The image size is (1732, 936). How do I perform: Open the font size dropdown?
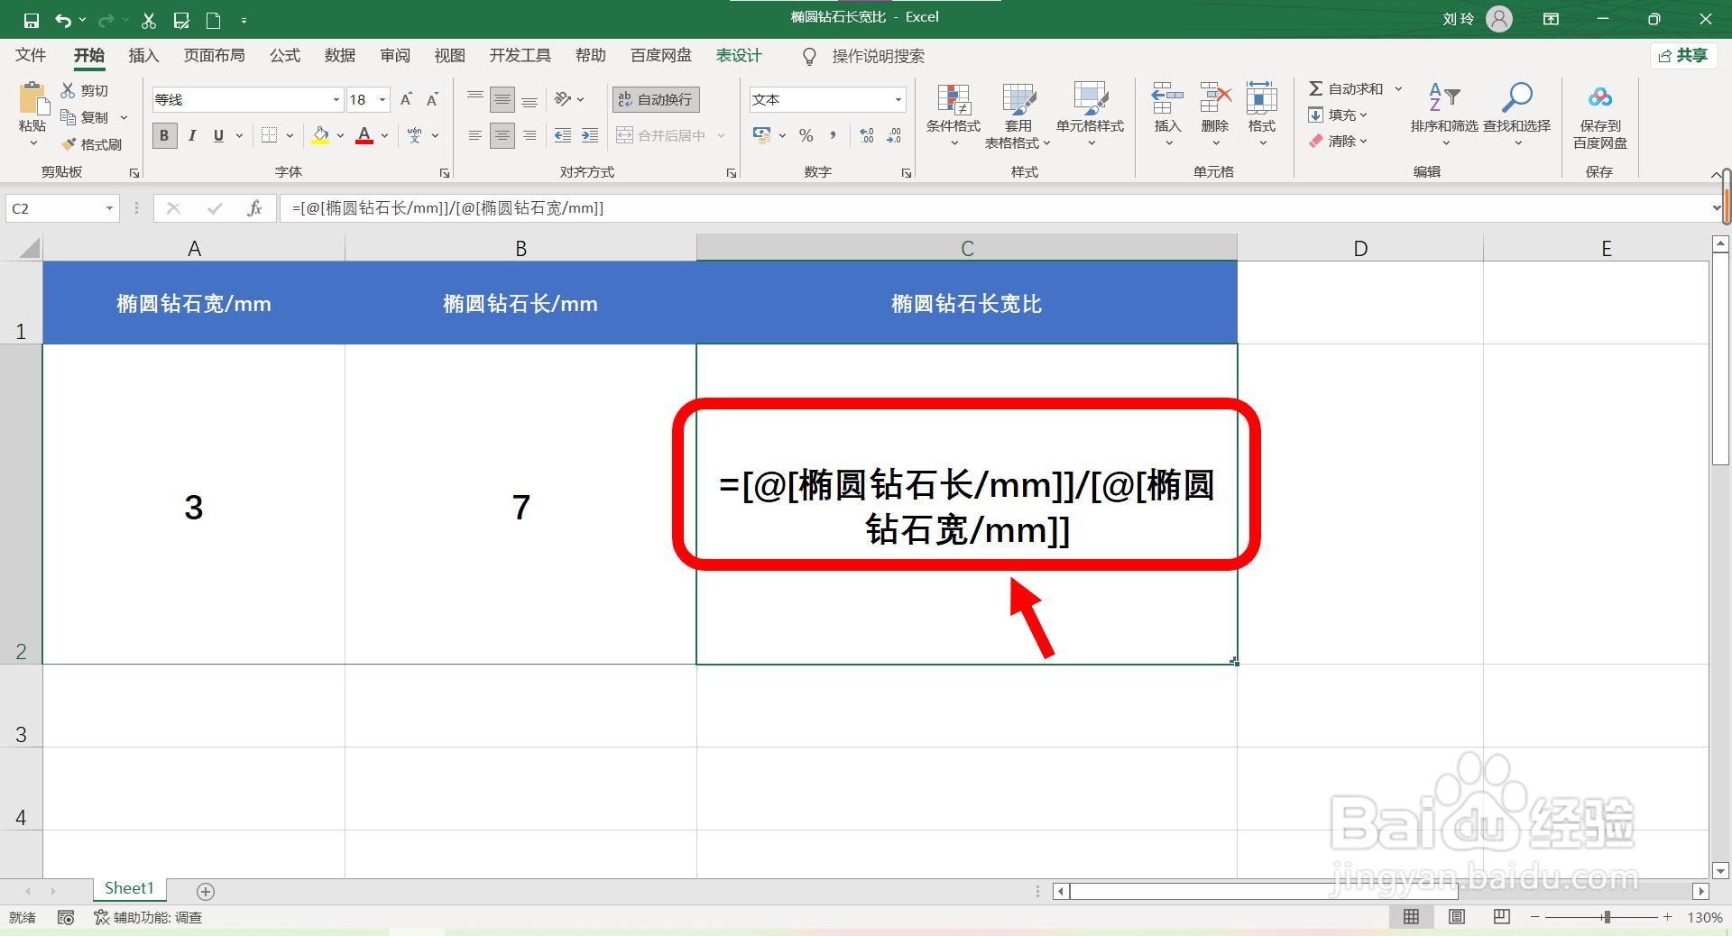[382, 99]
